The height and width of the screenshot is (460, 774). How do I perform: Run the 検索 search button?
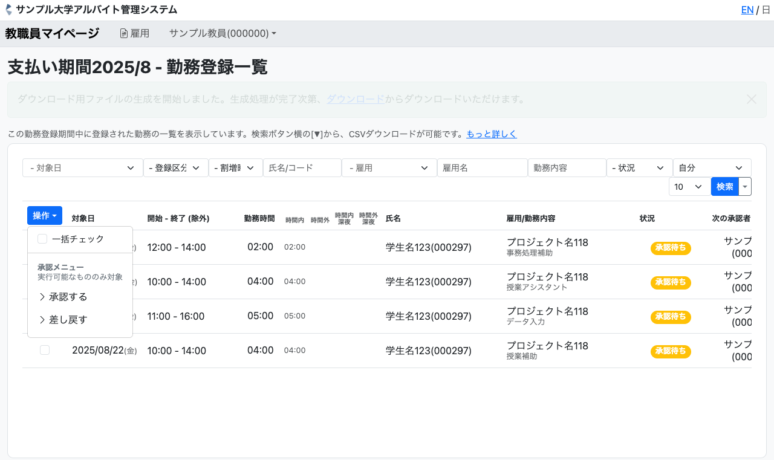tap(725, 187)
